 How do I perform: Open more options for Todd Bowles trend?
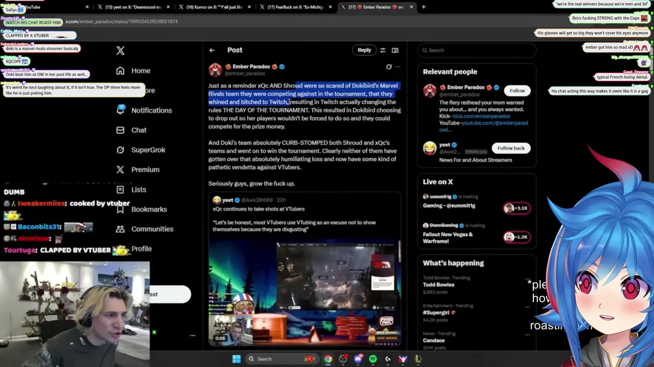pyautogui.click(x=527, y=279)
